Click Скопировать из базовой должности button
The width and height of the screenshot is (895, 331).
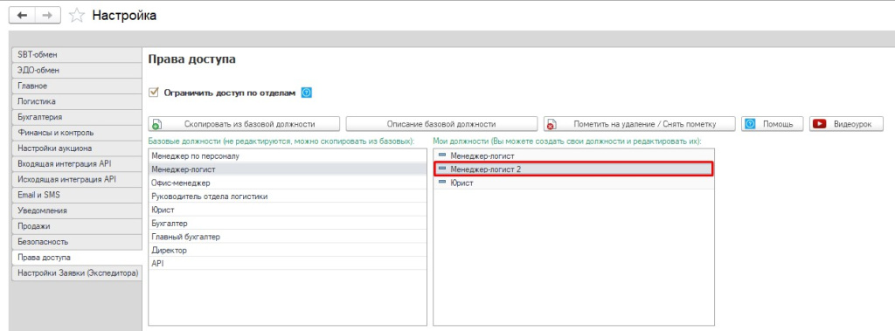245,124
